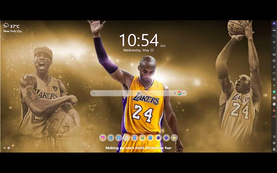Open the wallpaper gallery icon in the sidebar
The height and width of the screenshot is (173, 277).
click(x=273, y=30)
